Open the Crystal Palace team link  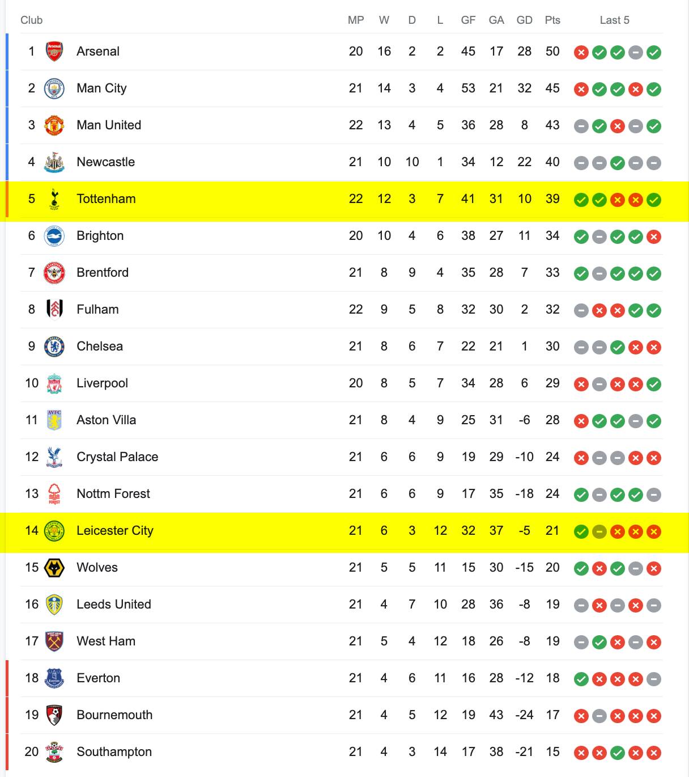point(117,457)
